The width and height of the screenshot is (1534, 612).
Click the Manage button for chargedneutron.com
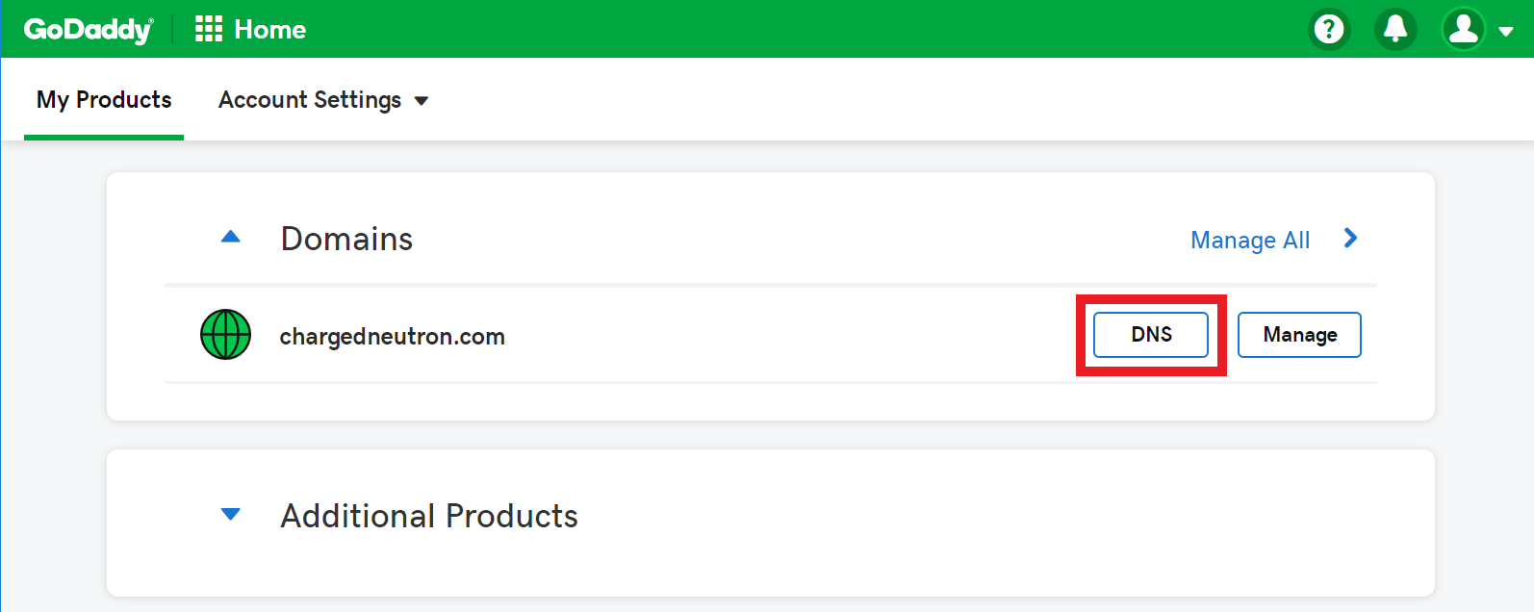[1298, 335]
